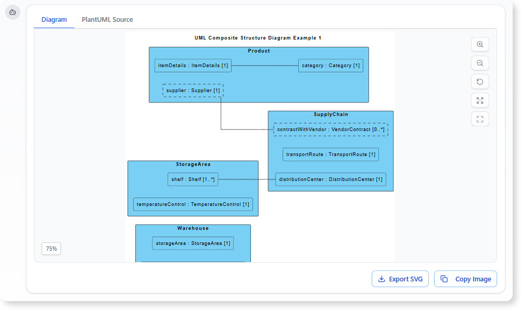Click the download icon inside Export SVG button
Viewport: 521px width, 311px height.
coord(382,279)
